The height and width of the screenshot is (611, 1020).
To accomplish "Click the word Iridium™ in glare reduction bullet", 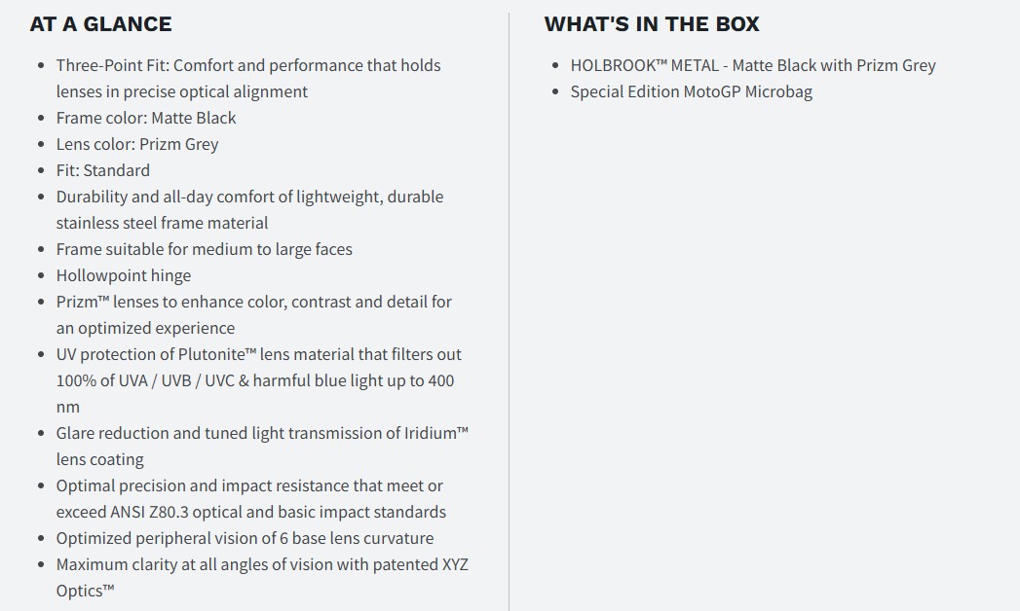I will pos(436,433).
